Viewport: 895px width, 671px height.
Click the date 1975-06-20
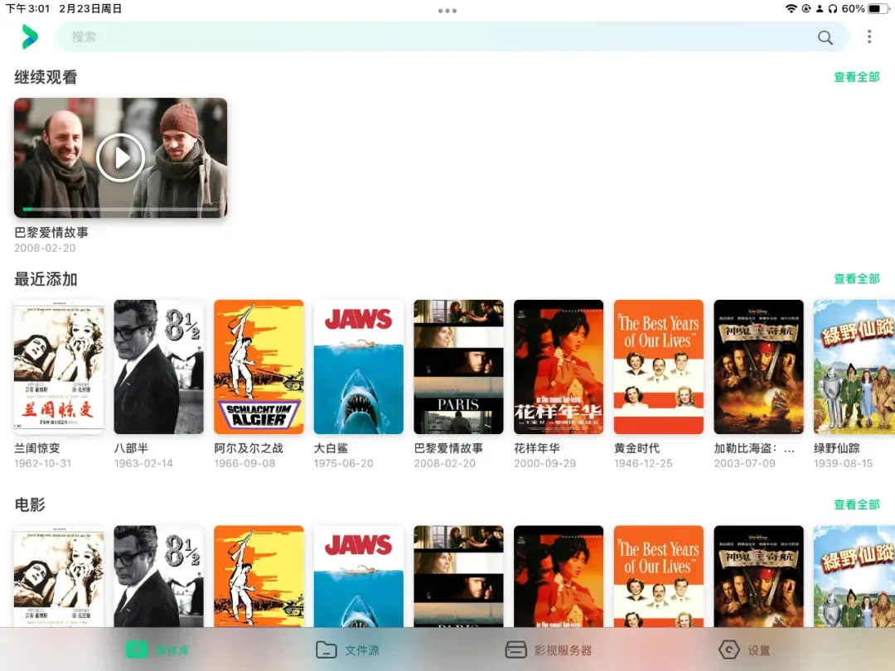344,464
